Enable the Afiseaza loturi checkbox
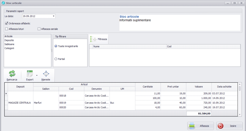 point(7,29)
